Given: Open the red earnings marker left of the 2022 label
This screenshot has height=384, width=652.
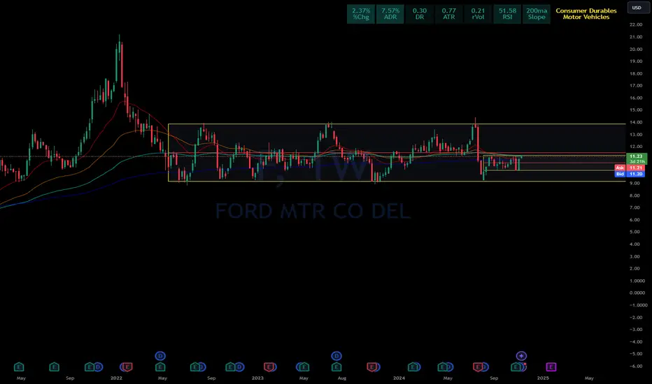Looking at the screenshot, I should tap(127, 367).
